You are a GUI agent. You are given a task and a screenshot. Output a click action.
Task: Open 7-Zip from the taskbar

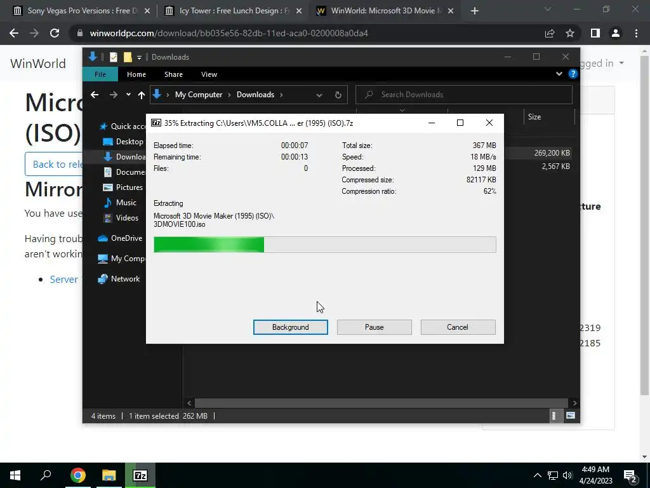[x=140, y=475]
